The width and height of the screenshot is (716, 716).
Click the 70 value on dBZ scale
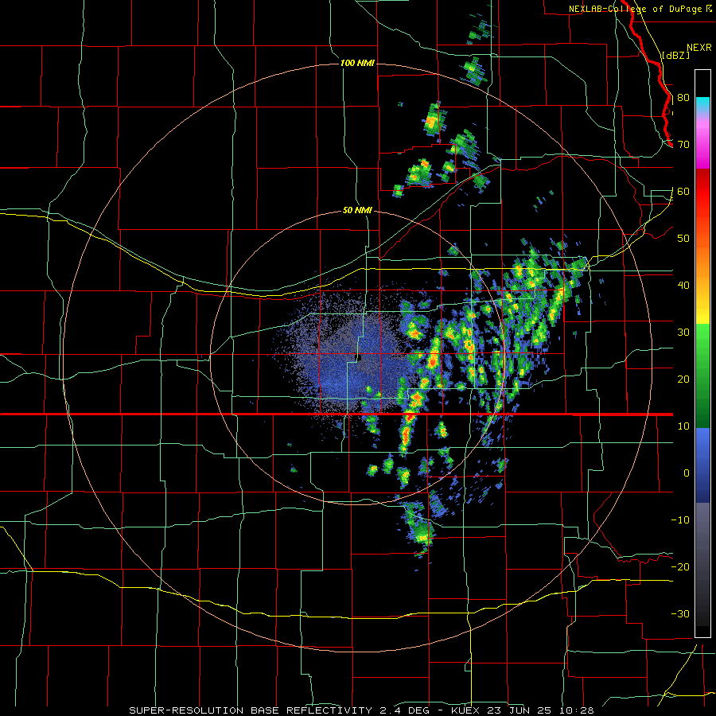pos(683,145)
